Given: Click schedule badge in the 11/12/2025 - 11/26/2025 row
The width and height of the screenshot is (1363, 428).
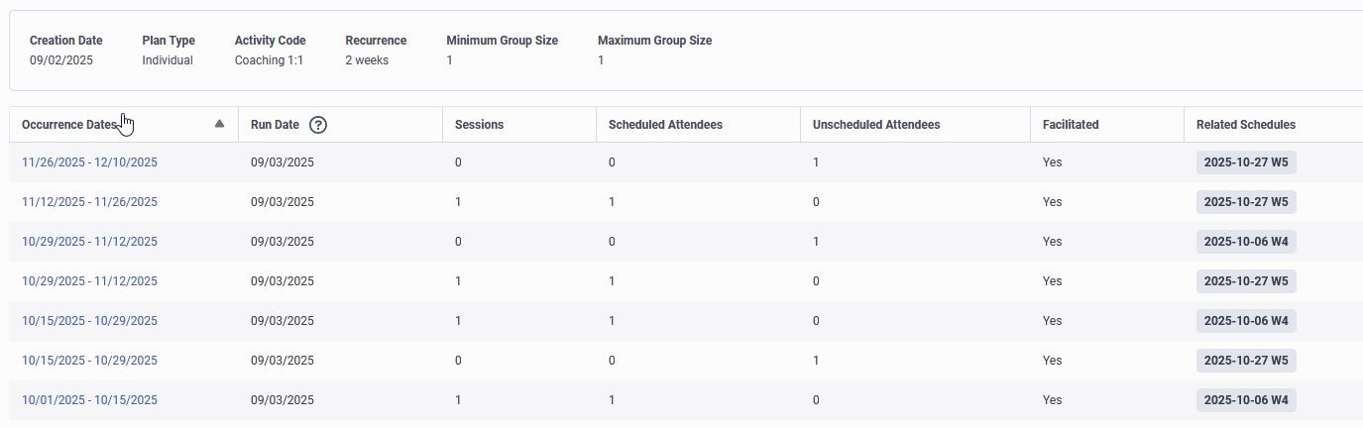Looking at the screenshot, I should click(x=1246, y=202).
